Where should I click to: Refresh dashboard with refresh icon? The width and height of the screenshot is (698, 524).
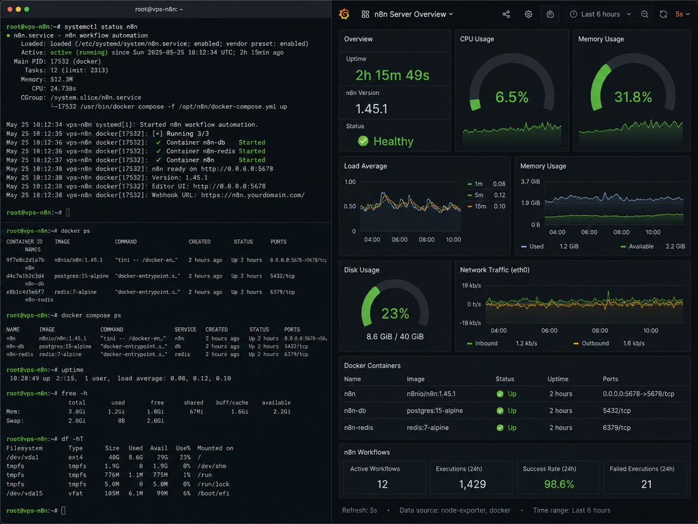[663, 14]
